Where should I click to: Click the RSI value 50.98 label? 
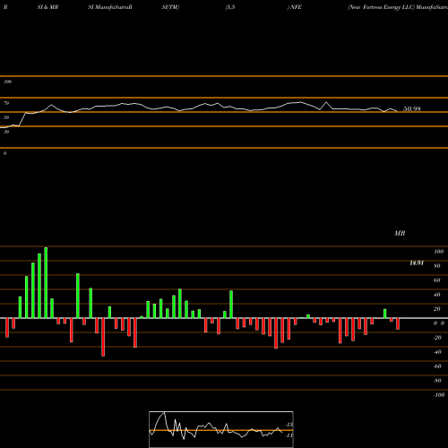(412, 108)
